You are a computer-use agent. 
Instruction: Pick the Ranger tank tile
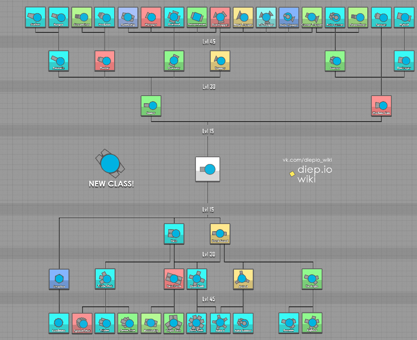58,17
